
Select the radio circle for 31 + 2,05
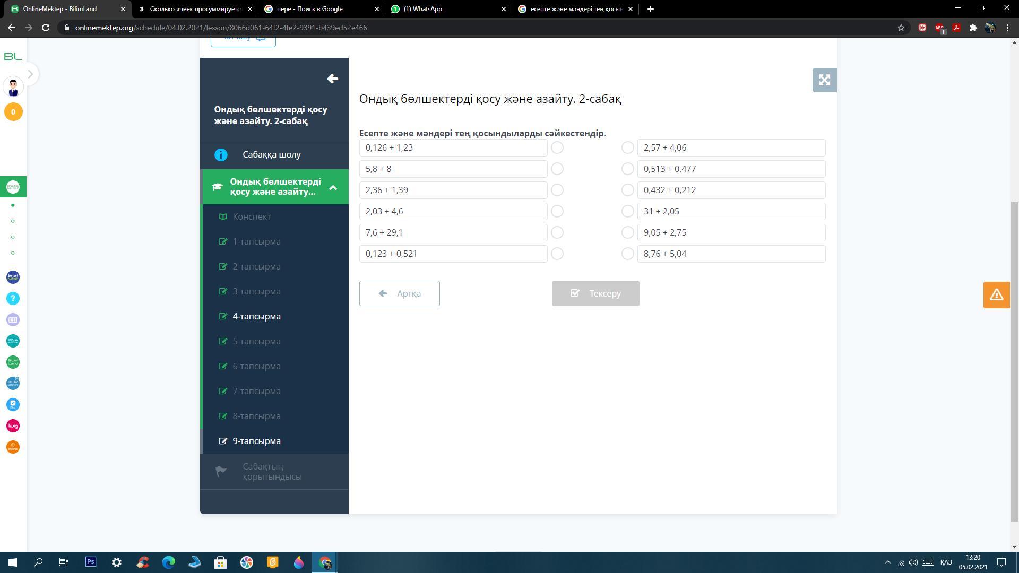tap(628, 211)
